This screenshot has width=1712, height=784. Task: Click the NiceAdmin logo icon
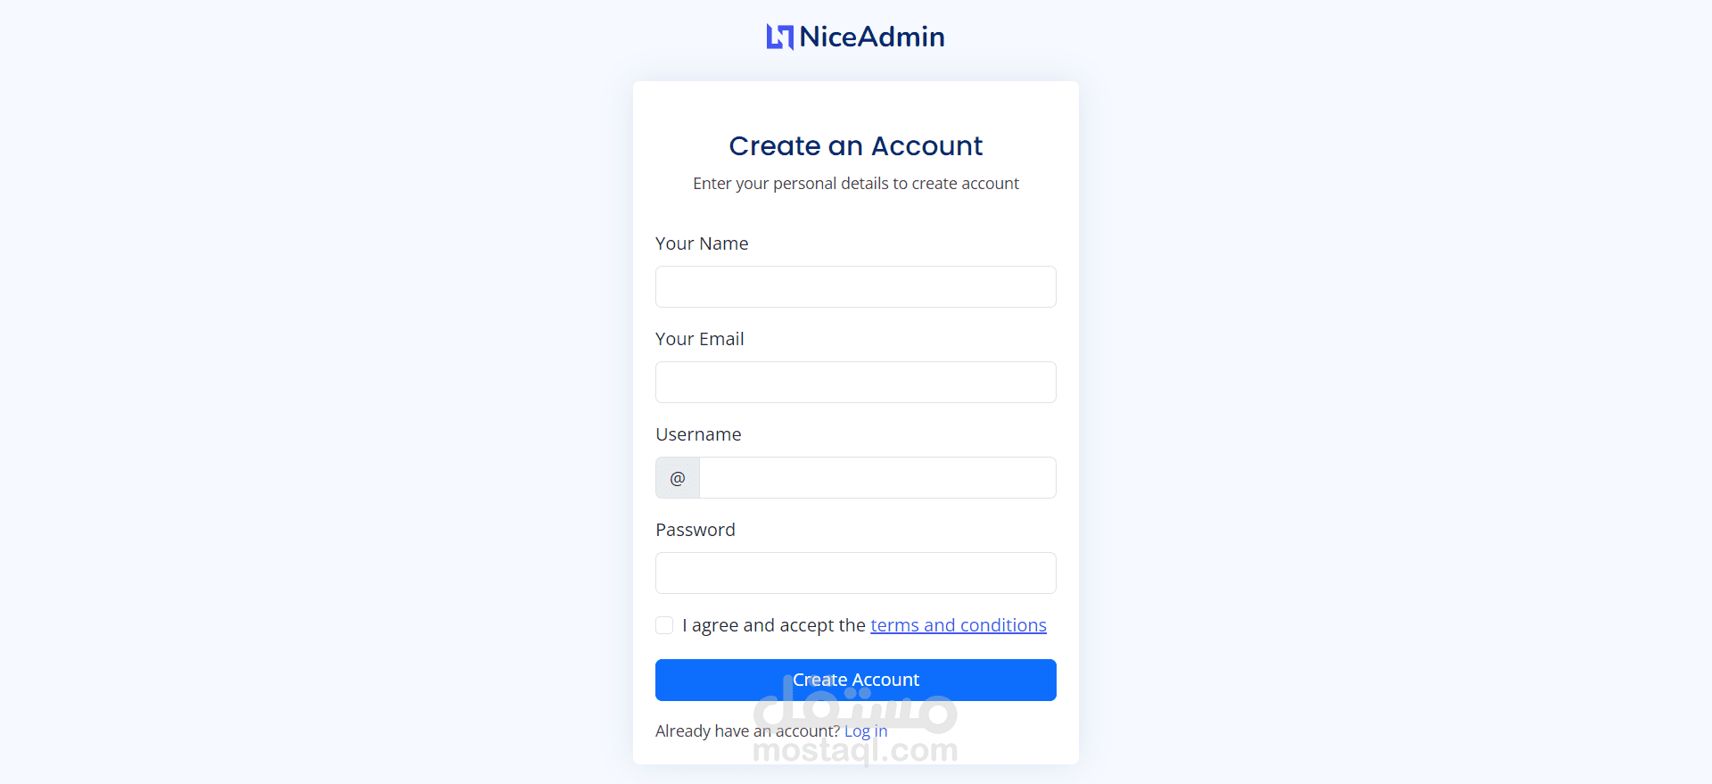(x=779, y=37)
